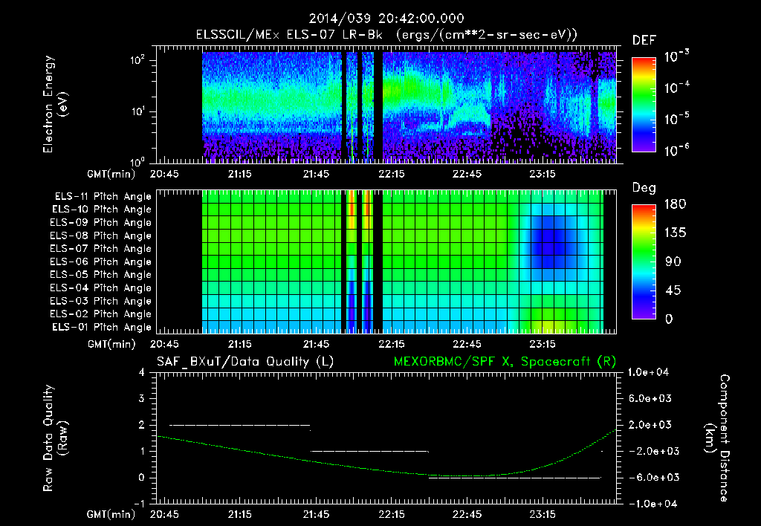The height and width of the screenshot is (526, 761).
Task: Click 21:45 time tick under the pitch angle panel
Action: pyautogui.click(x=315, y=345)
